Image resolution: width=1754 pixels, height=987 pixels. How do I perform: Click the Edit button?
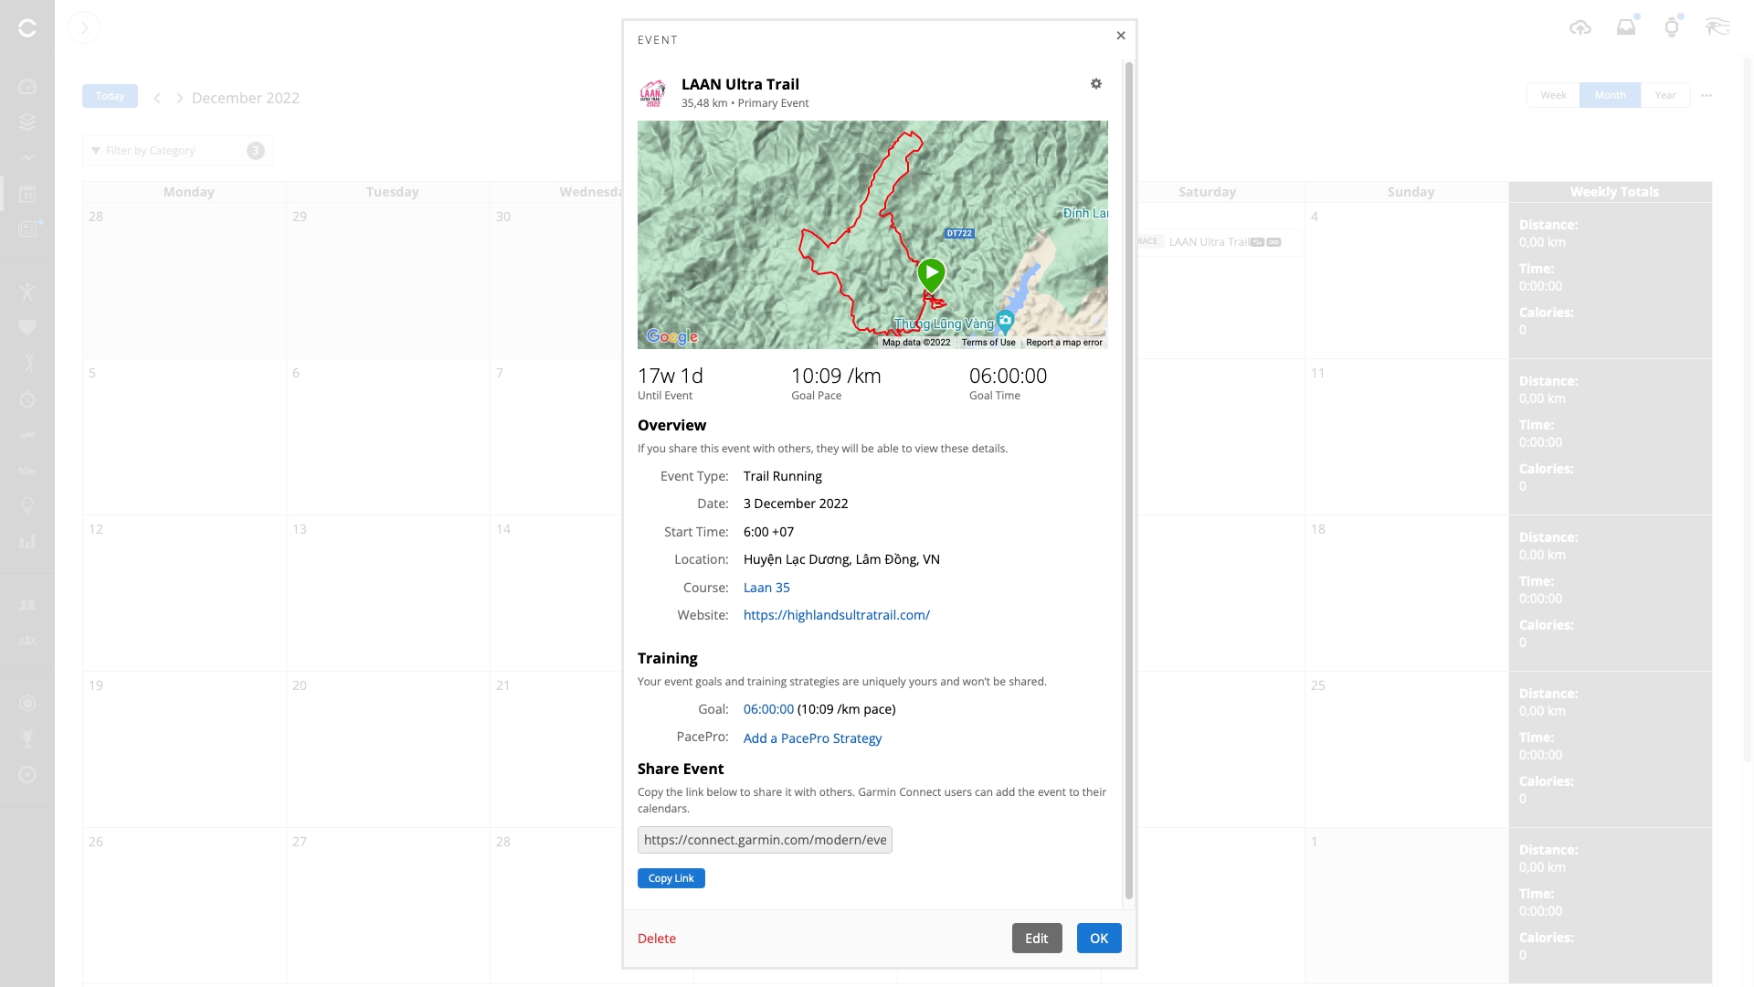point(1037,939)
